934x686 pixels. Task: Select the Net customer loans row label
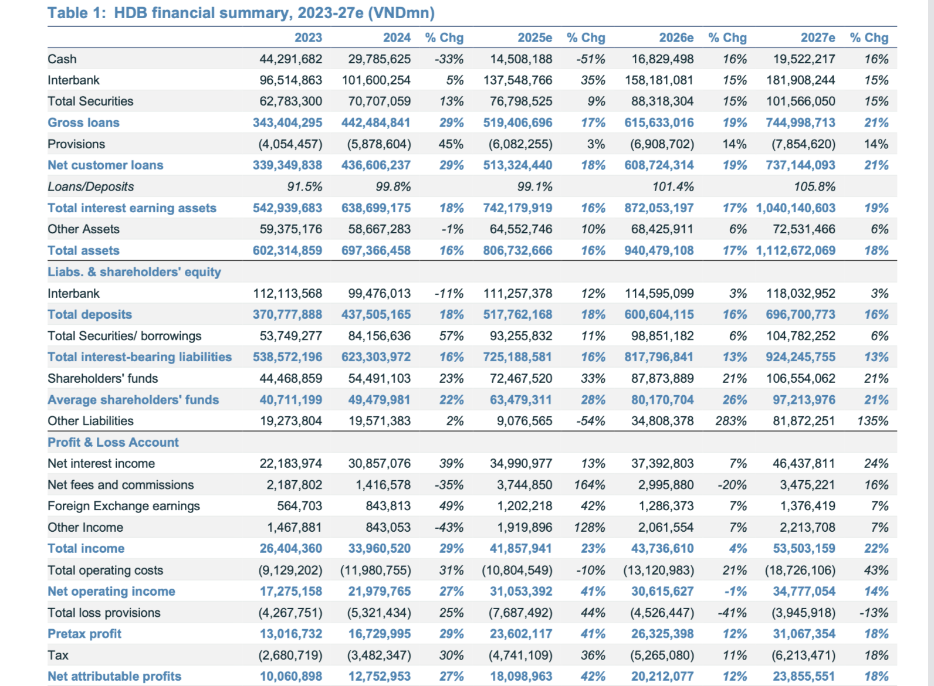(106, 165)
